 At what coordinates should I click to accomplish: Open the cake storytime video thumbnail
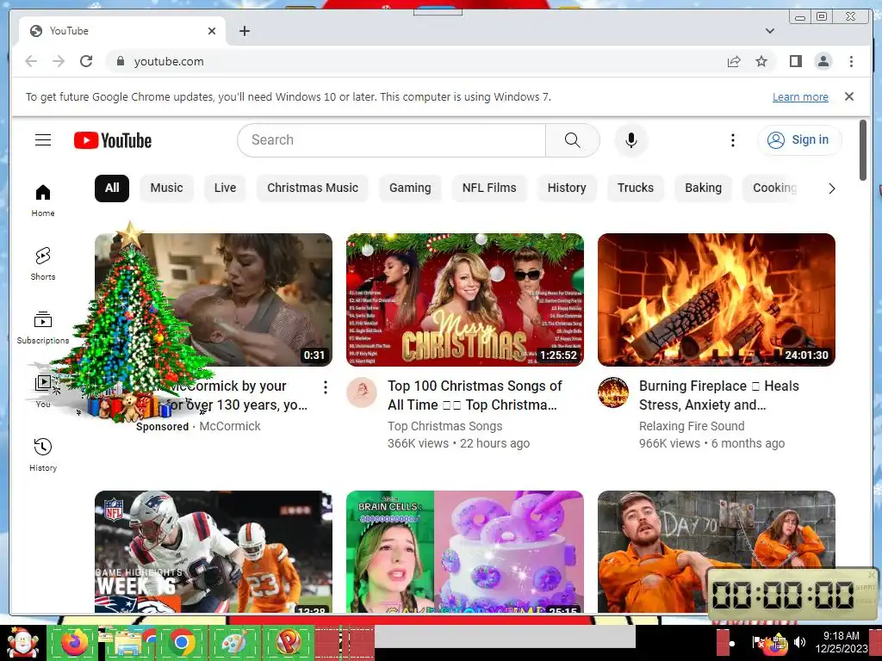point(464,552)
